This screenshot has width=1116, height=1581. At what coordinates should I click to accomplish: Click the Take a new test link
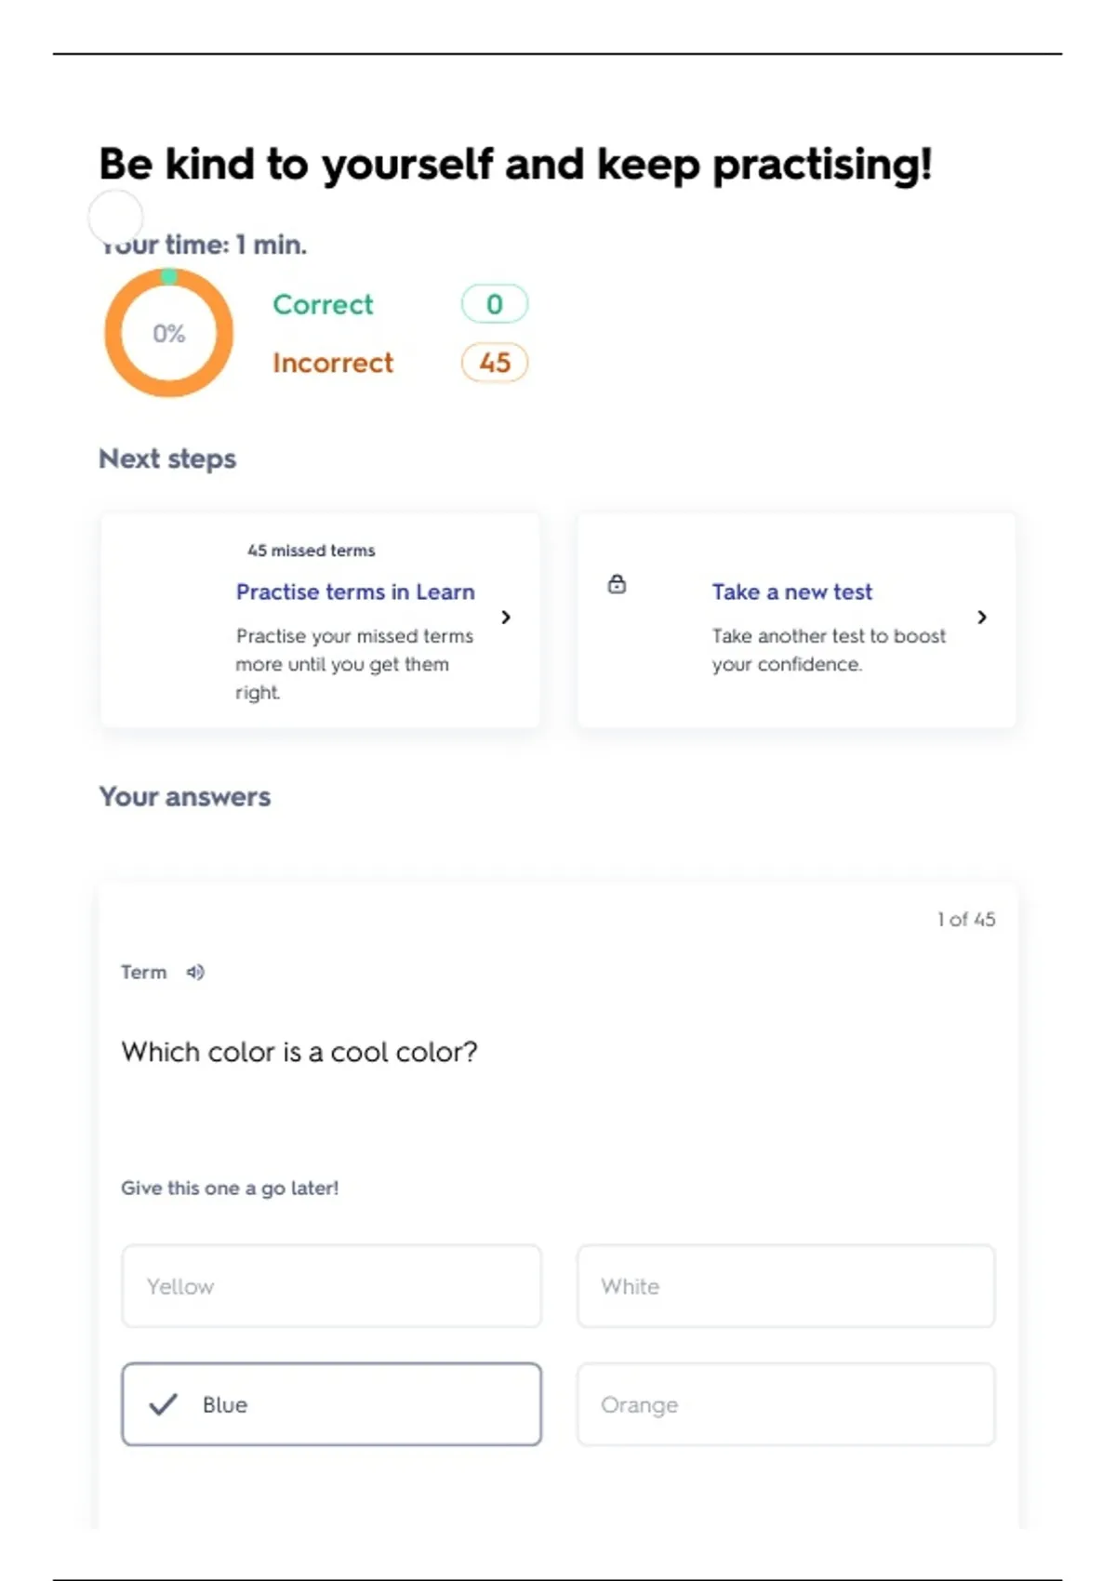792,592
